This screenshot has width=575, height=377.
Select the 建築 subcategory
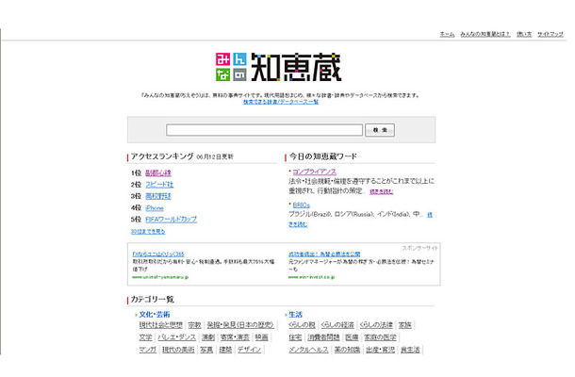[225, 350]
